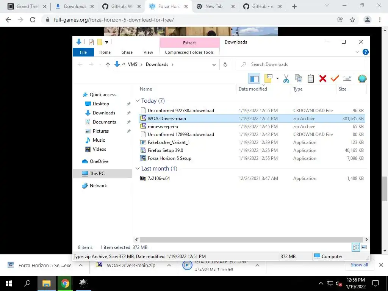388x291 pixels.
Task: Click the Refresh button beside address bar
Action: pos(225,64)
